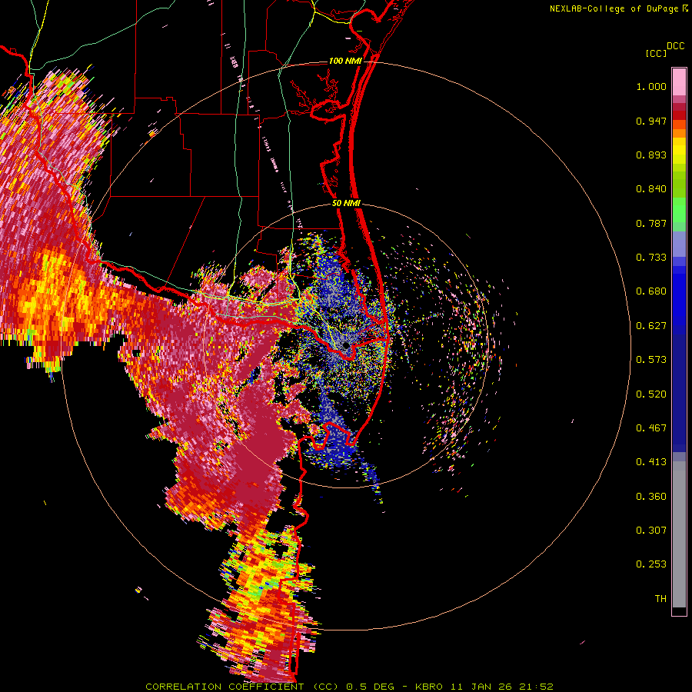The height and width of the screenshot is (692, 692).
Task: Select the 1.000 legend value
Action: (x=651, y=86)
